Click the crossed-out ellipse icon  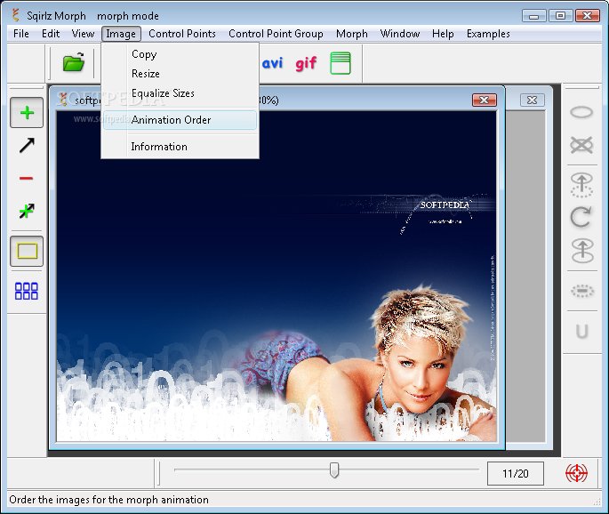coord(581,145)
